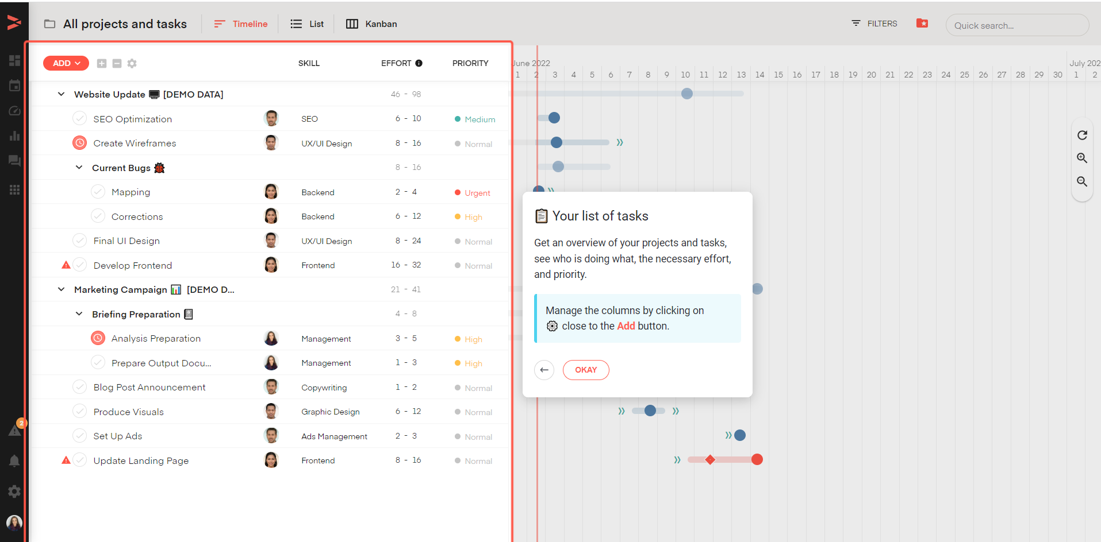Open the reports bar chart icon

click(x=14, y=136)
